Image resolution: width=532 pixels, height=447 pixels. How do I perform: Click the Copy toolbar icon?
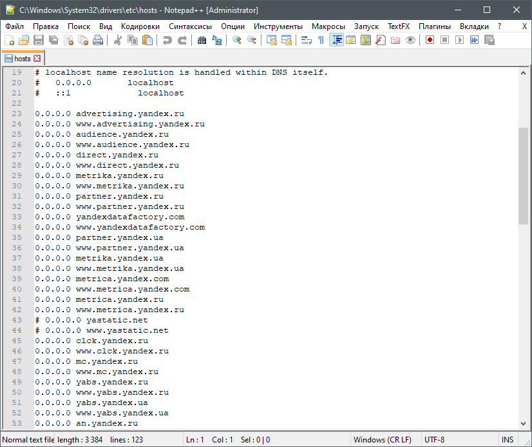[132, 40]
